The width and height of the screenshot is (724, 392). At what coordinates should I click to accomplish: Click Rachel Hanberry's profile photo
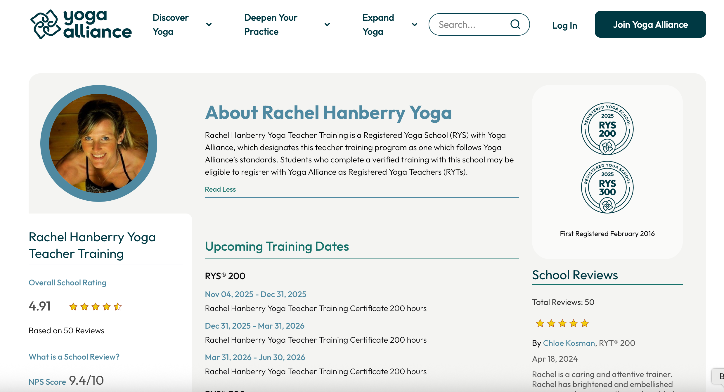[99, 143]
